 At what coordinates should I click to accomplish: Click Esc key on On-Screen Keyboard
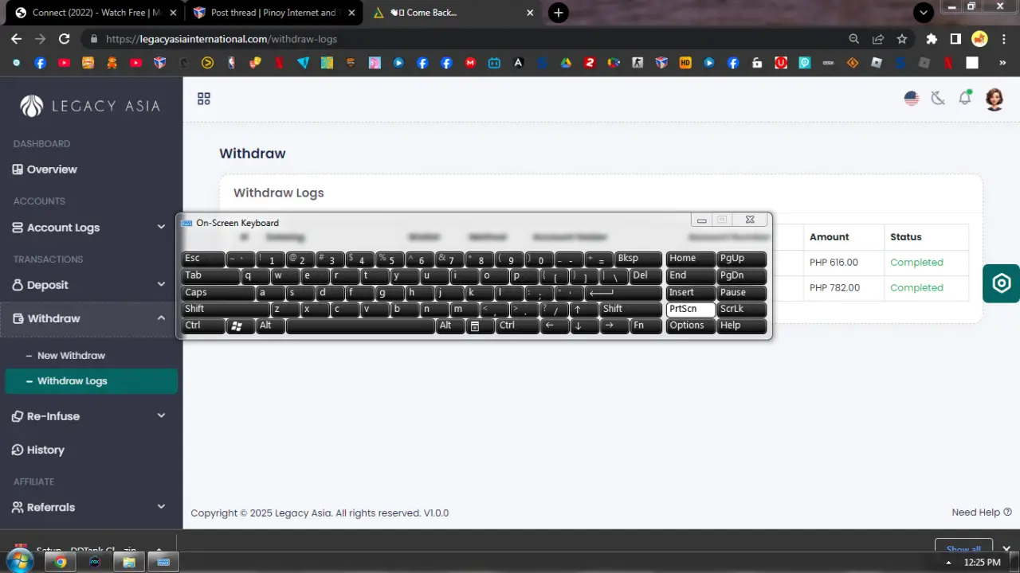click(203, 259)
